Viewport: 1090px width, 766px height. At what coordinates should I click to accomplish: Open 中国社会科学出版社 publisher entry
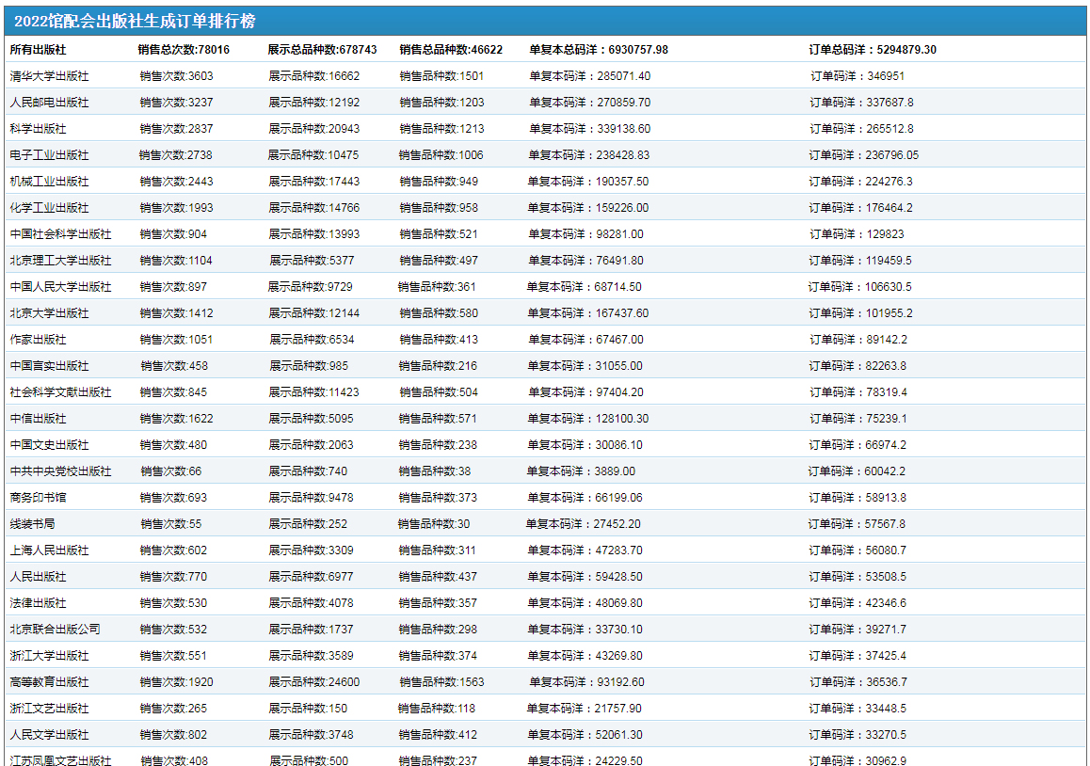tap(60, 234)
